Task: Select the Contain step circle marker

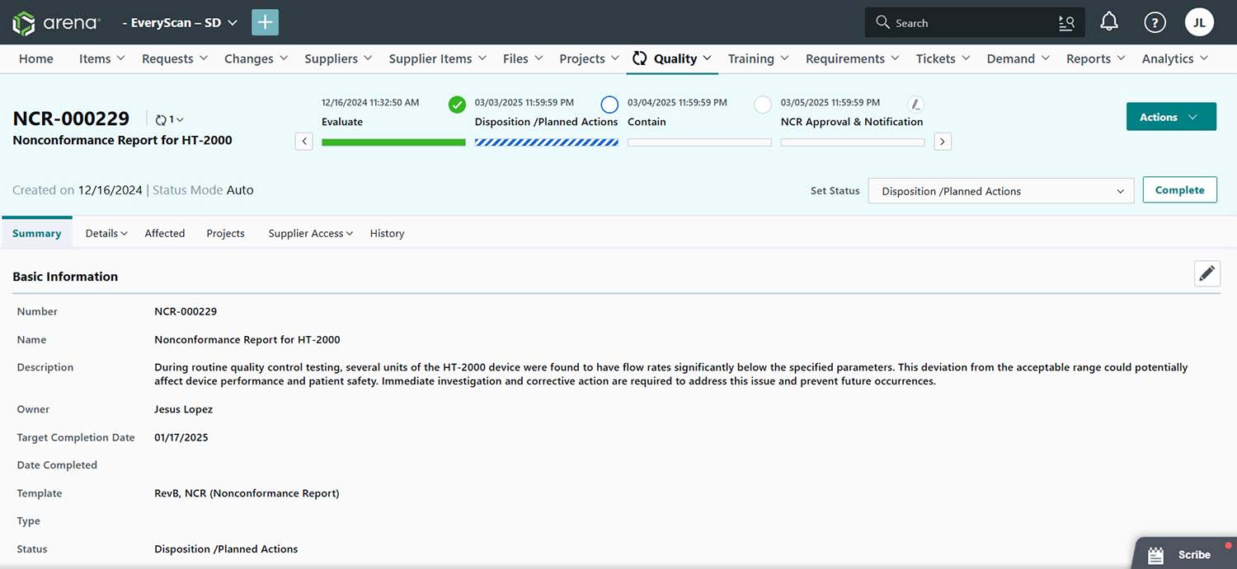Action: [763, 105]
